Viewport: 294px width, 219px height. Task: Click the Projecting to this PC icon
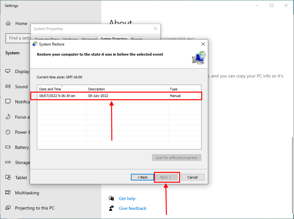[8, 208]
